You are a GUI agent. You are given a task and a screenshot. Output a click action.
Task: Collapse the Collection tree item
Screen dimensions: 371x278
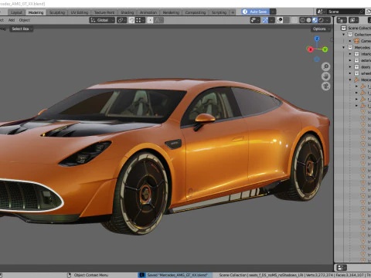point(344,35)
